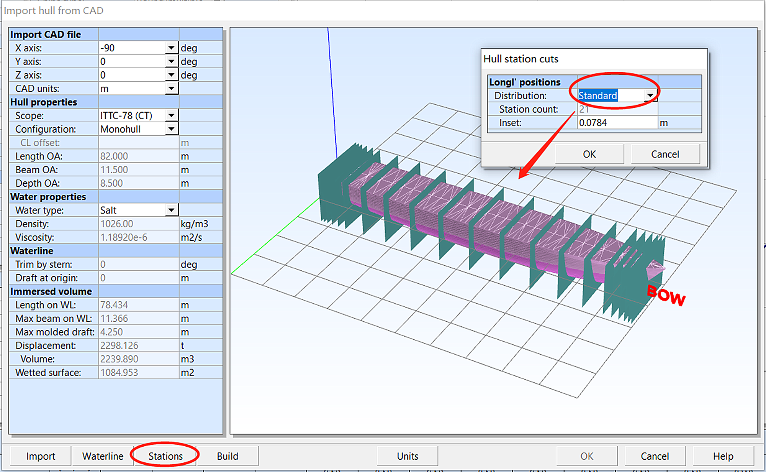Click the Waterline button
766x472 pixels.
pos(102,456)
